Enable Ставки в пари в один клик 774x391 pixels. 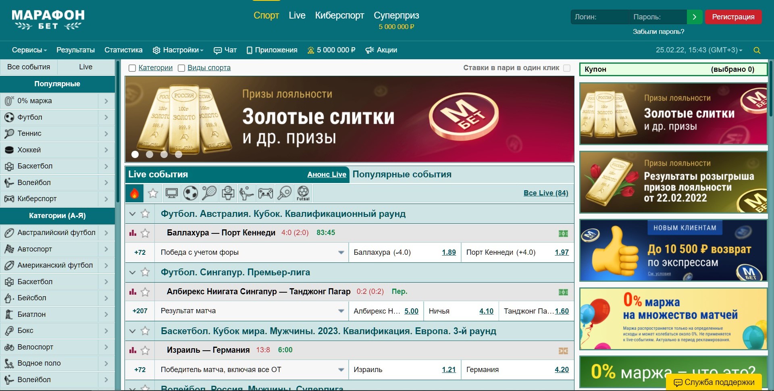[567, 68]
